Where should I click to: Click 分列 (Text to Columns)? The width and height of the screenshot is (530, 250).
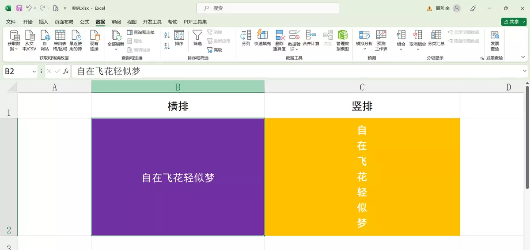246,38
